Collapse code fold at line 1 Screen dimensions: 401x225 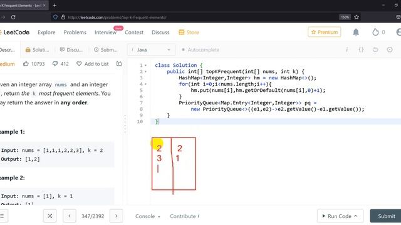click(145, 66)
